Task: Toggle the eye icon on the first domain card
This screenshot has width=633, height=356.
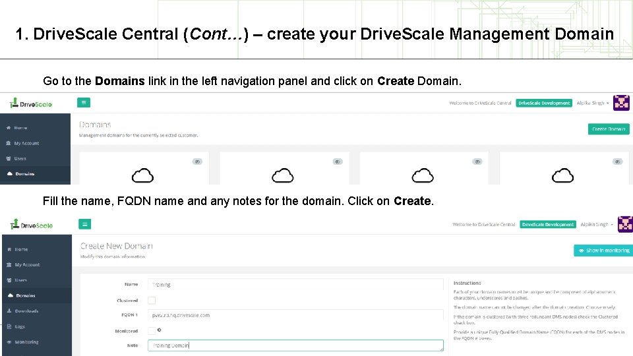Action: click(197, 162)
